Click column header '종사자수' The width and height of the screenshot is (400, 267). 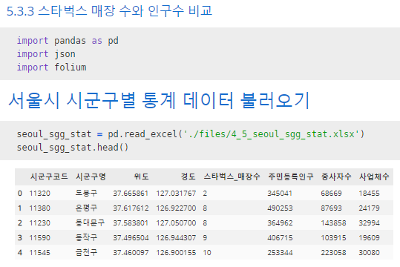coord(336,177)
